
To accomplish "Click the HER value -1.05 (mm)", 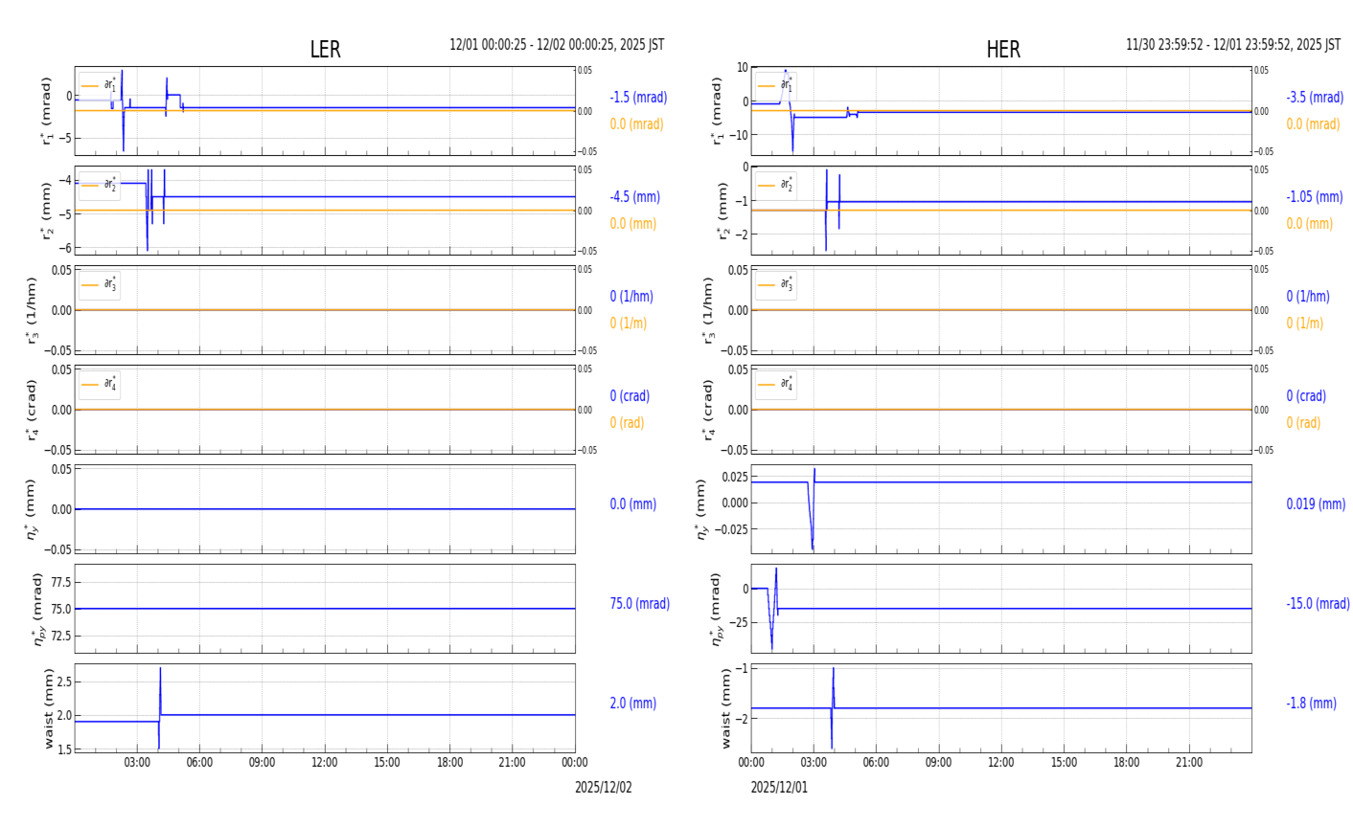I will coord(1315,197).
